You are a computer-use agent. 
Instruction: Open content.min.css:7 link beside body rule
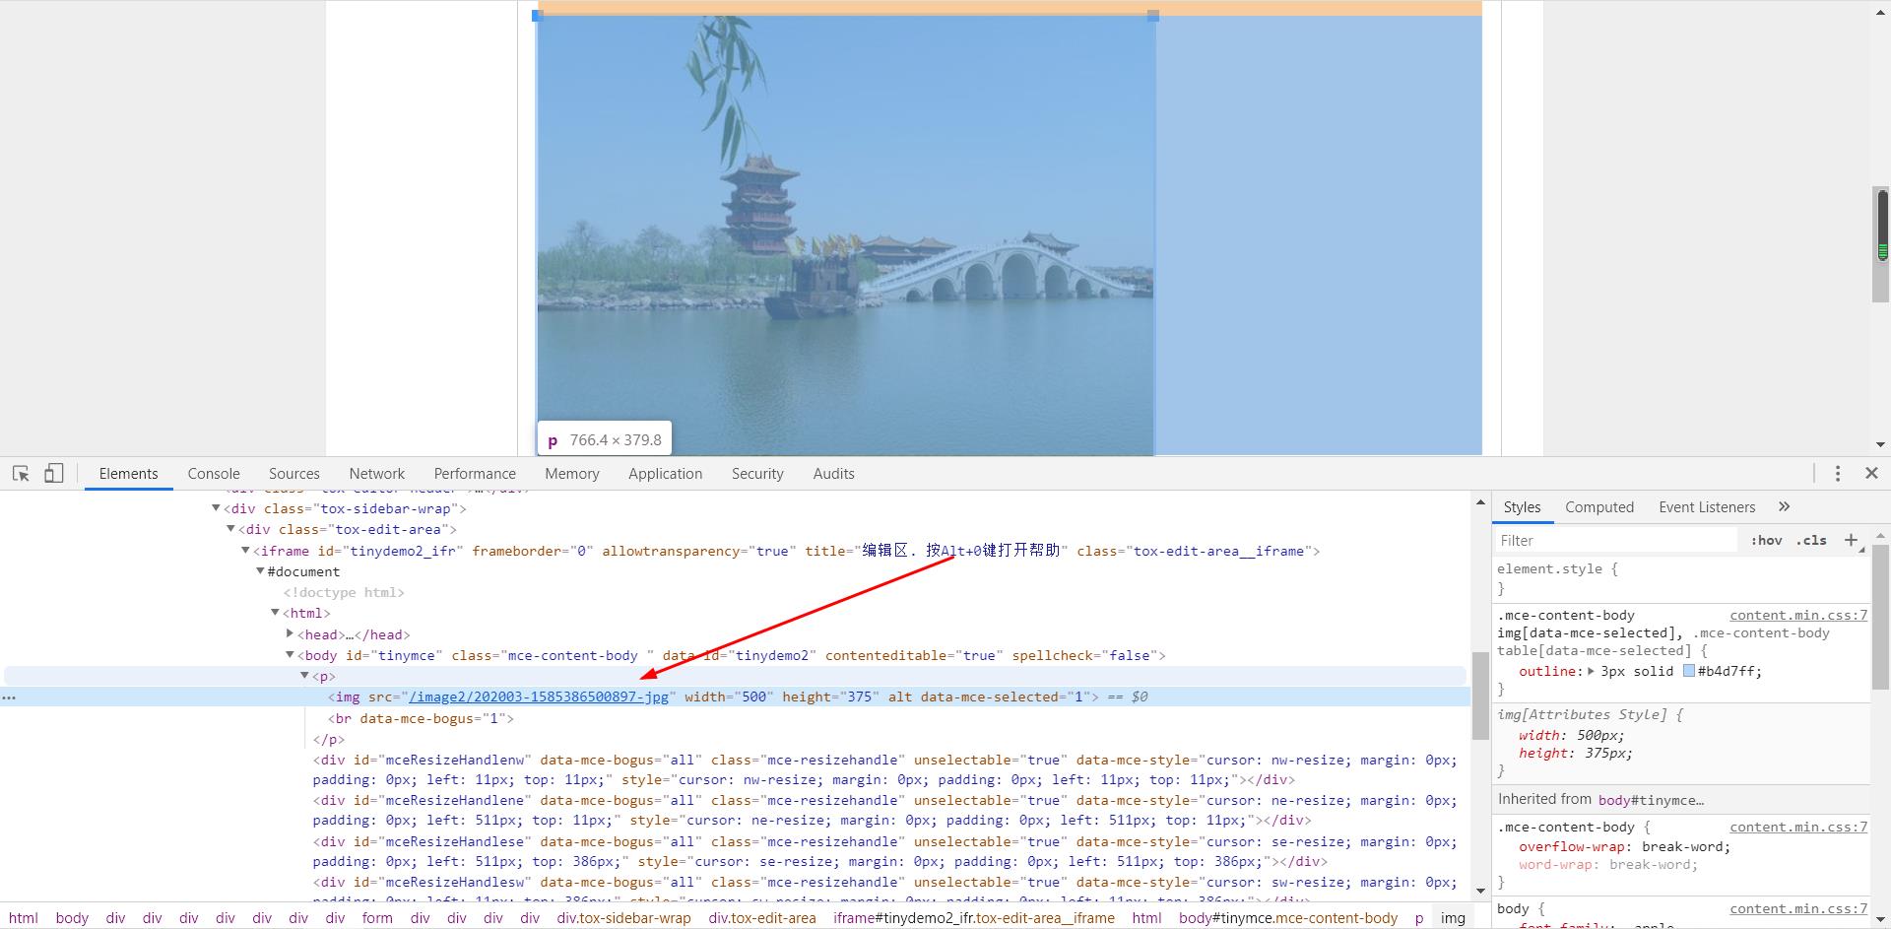(1798, 909)
